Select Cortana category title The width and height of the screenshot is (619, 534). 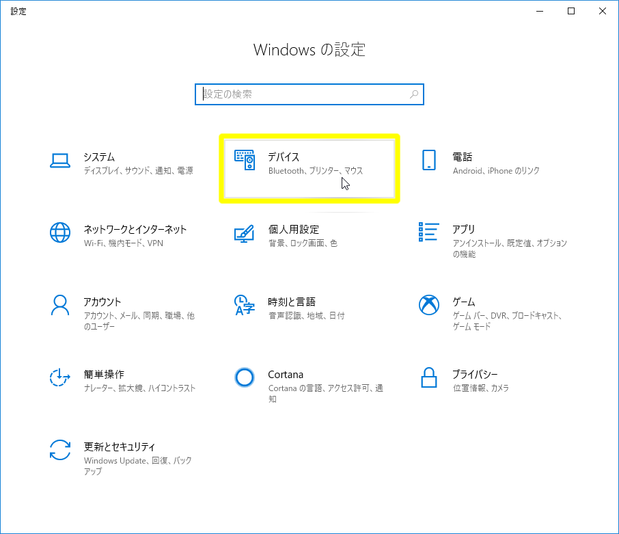[286, 375]
